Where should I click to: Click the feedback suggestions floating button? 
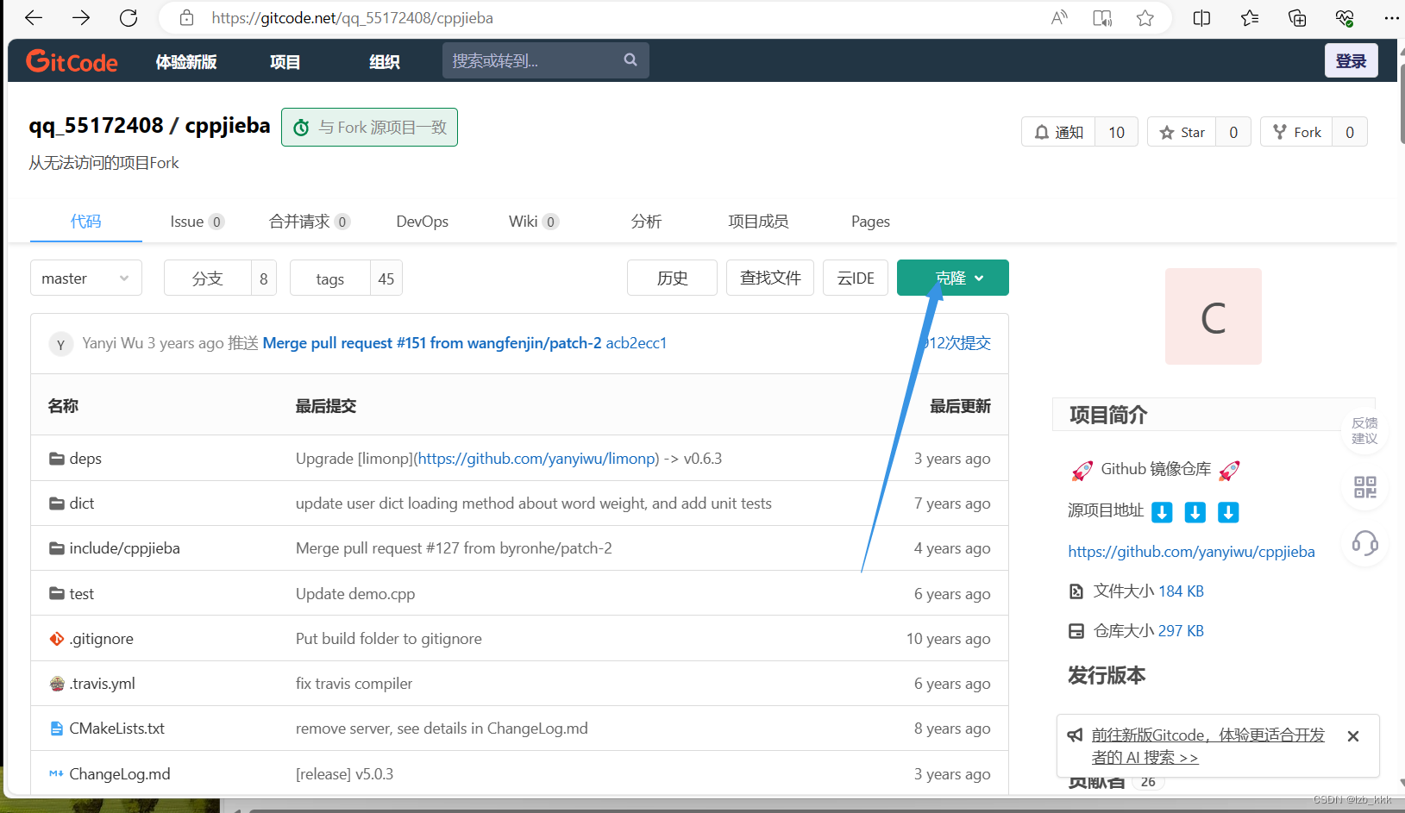pyautogui.click(x=1364, y=430)
